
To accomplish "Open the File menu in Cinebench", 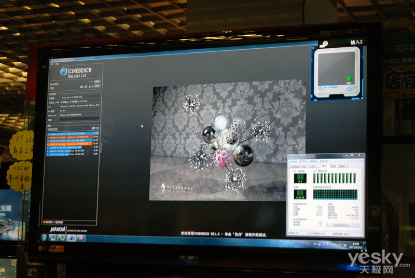I will click(x=51, y=64).
